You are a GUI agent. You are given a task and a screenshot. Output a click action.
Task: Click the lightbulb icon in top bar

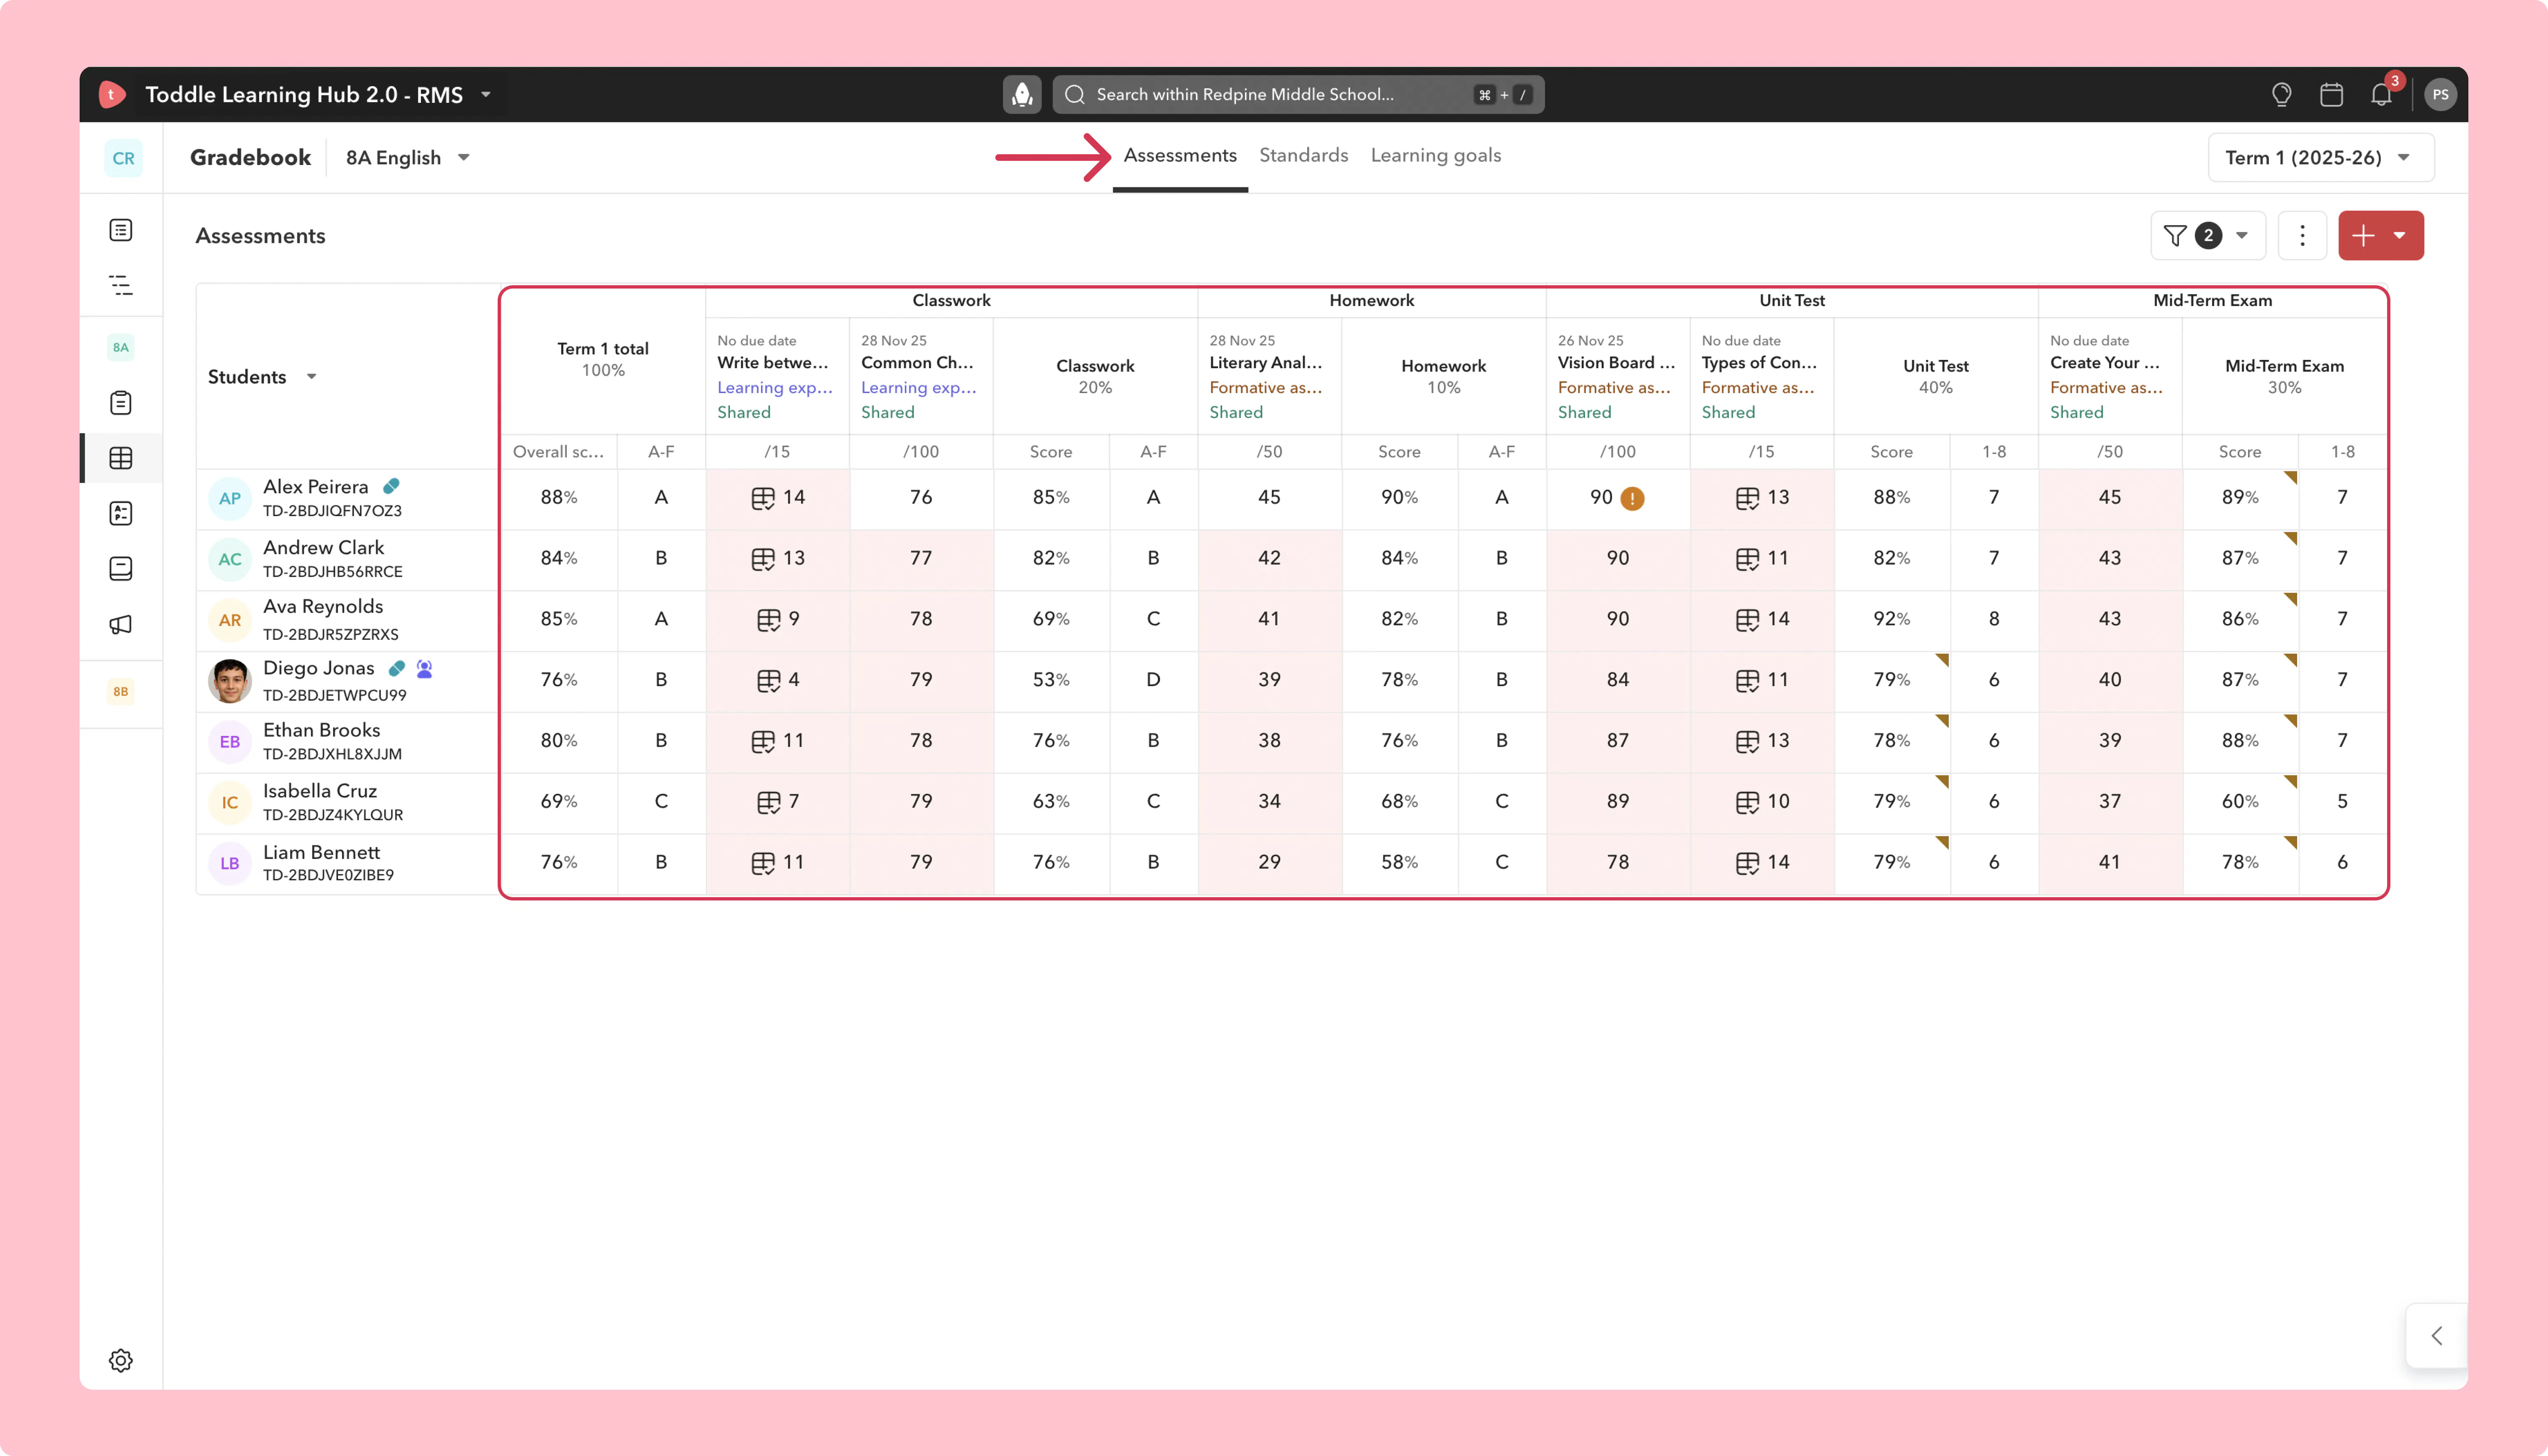pyautogui.click(x=2281, y=94)
